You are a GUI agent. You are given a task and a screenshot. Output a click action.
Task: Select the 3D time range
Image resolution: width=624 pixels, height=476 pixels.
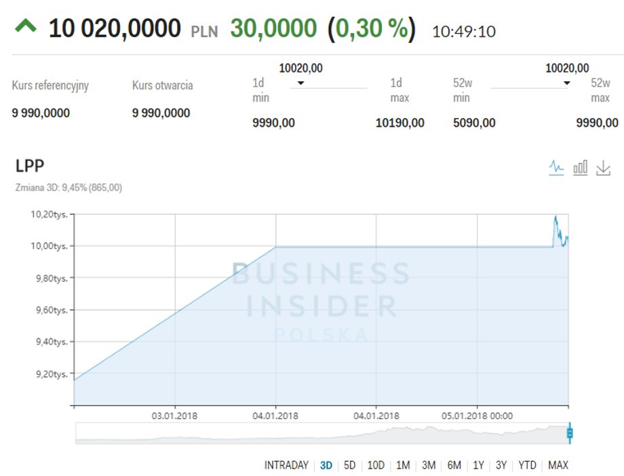[326, 465]
